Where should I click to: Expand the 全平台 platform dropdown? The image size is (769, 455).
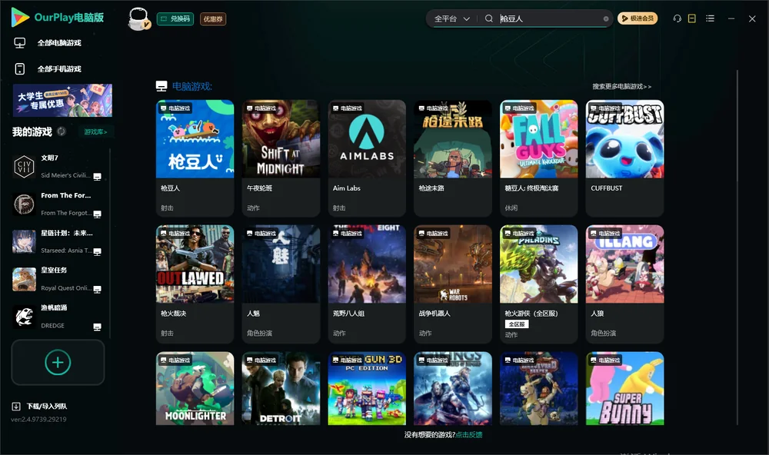pos(451,18)
